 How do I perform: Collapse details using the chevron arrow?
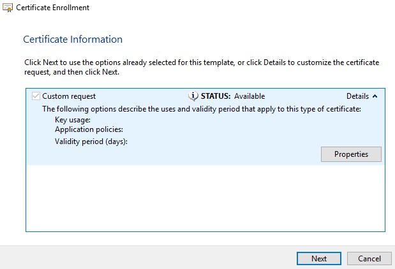pyautogui.click(x=375, y=96)
